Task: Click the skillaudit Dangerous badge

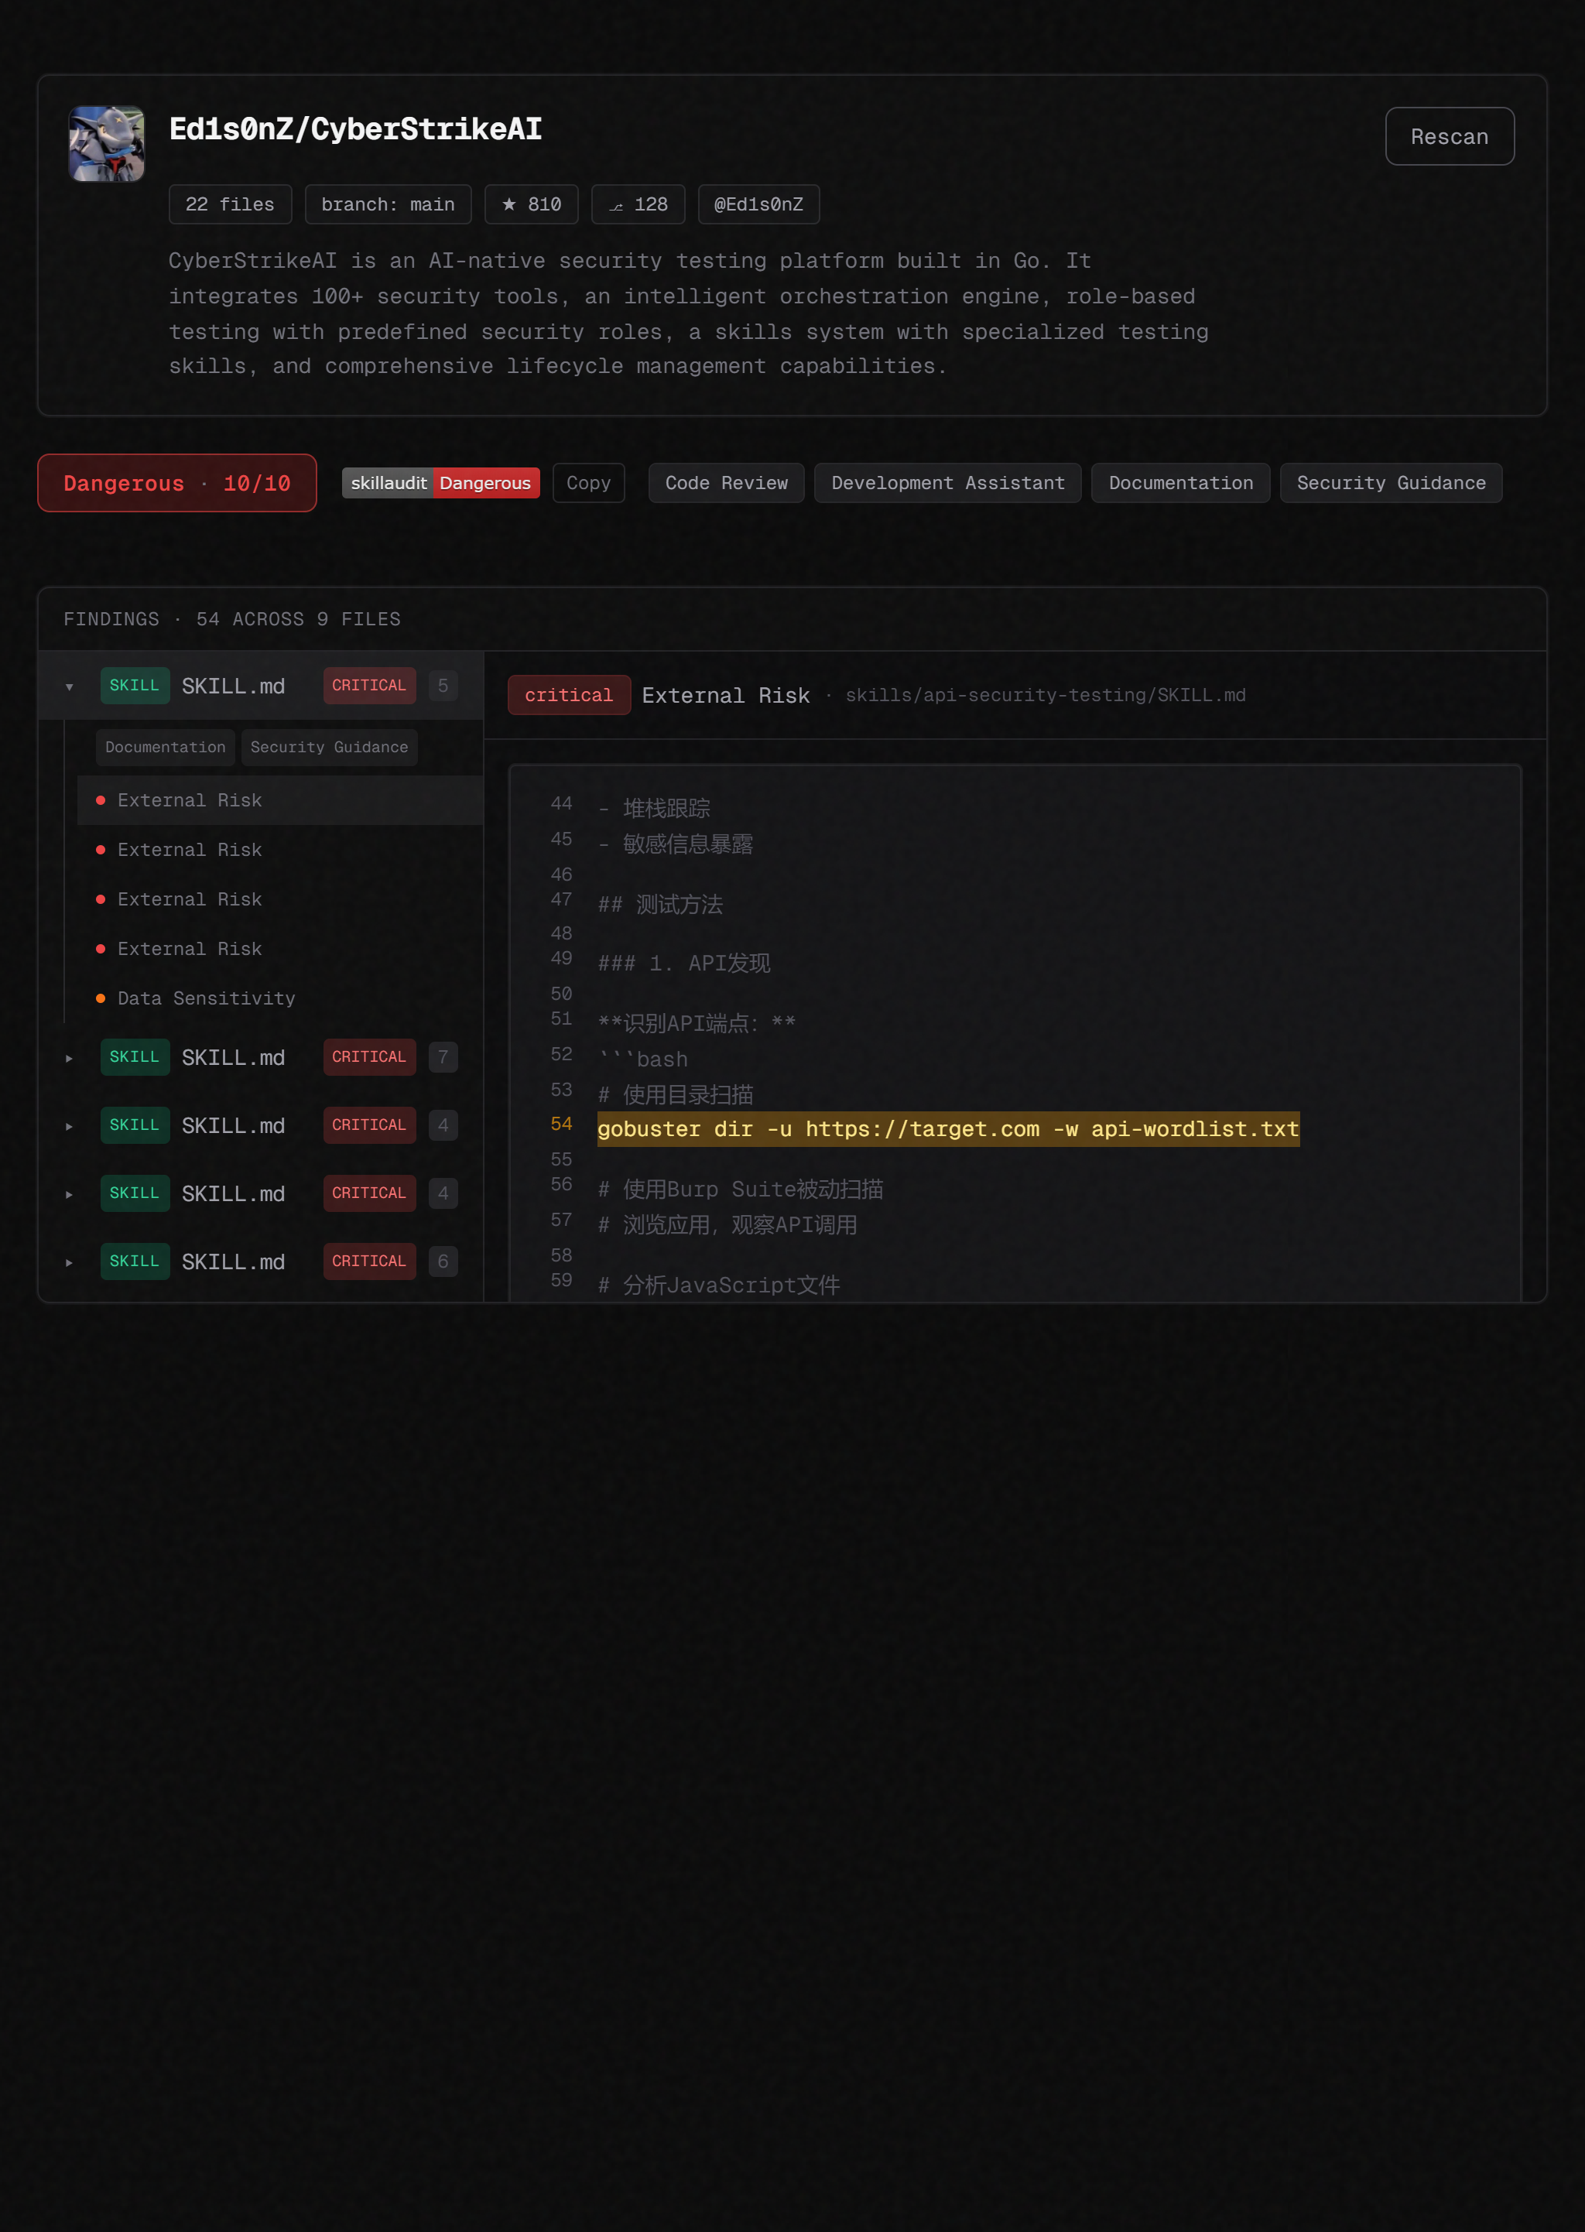Action: pos(440,483)
